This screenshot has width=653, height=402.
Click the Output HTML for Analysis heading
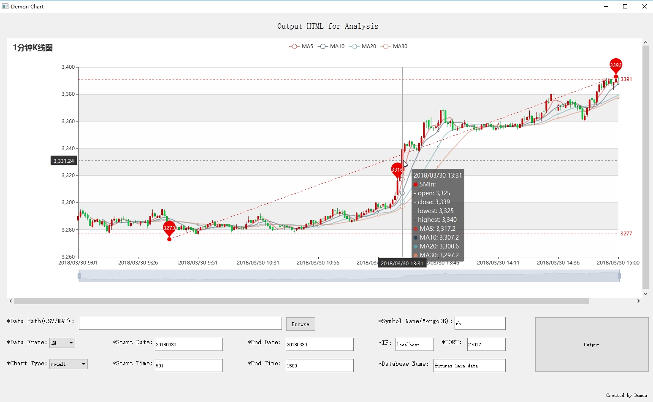pyautogui.click(x=328, y=26)
